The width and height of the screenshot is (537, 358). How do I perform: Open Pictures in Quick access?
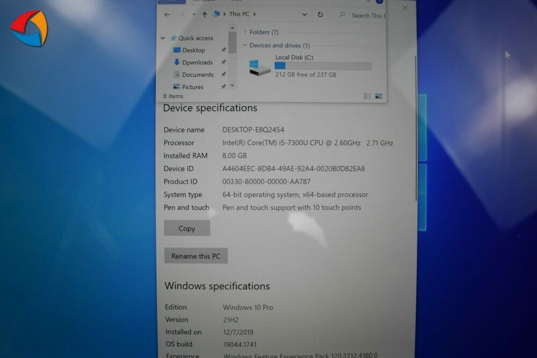[192, 87]
